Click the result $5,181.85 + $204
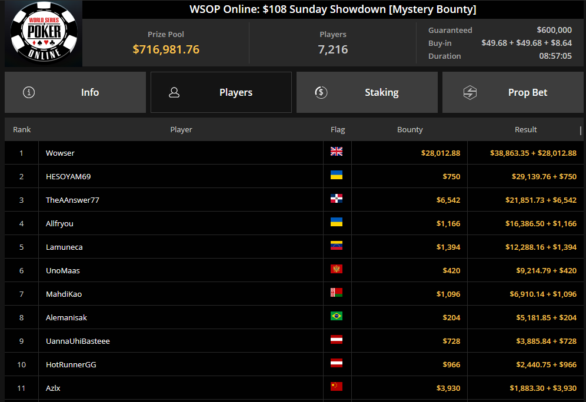This screenshot has height=402, width=586. 547,317
